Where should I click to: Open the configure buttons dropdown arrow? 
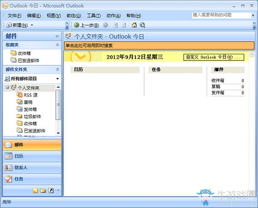pyautogui.click(x=58, y=190)
